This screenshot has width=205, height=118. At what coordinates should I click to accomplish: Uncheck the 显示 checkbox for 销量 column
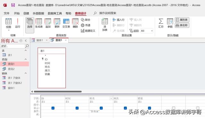pyautogui.click(x=150, y=108)
